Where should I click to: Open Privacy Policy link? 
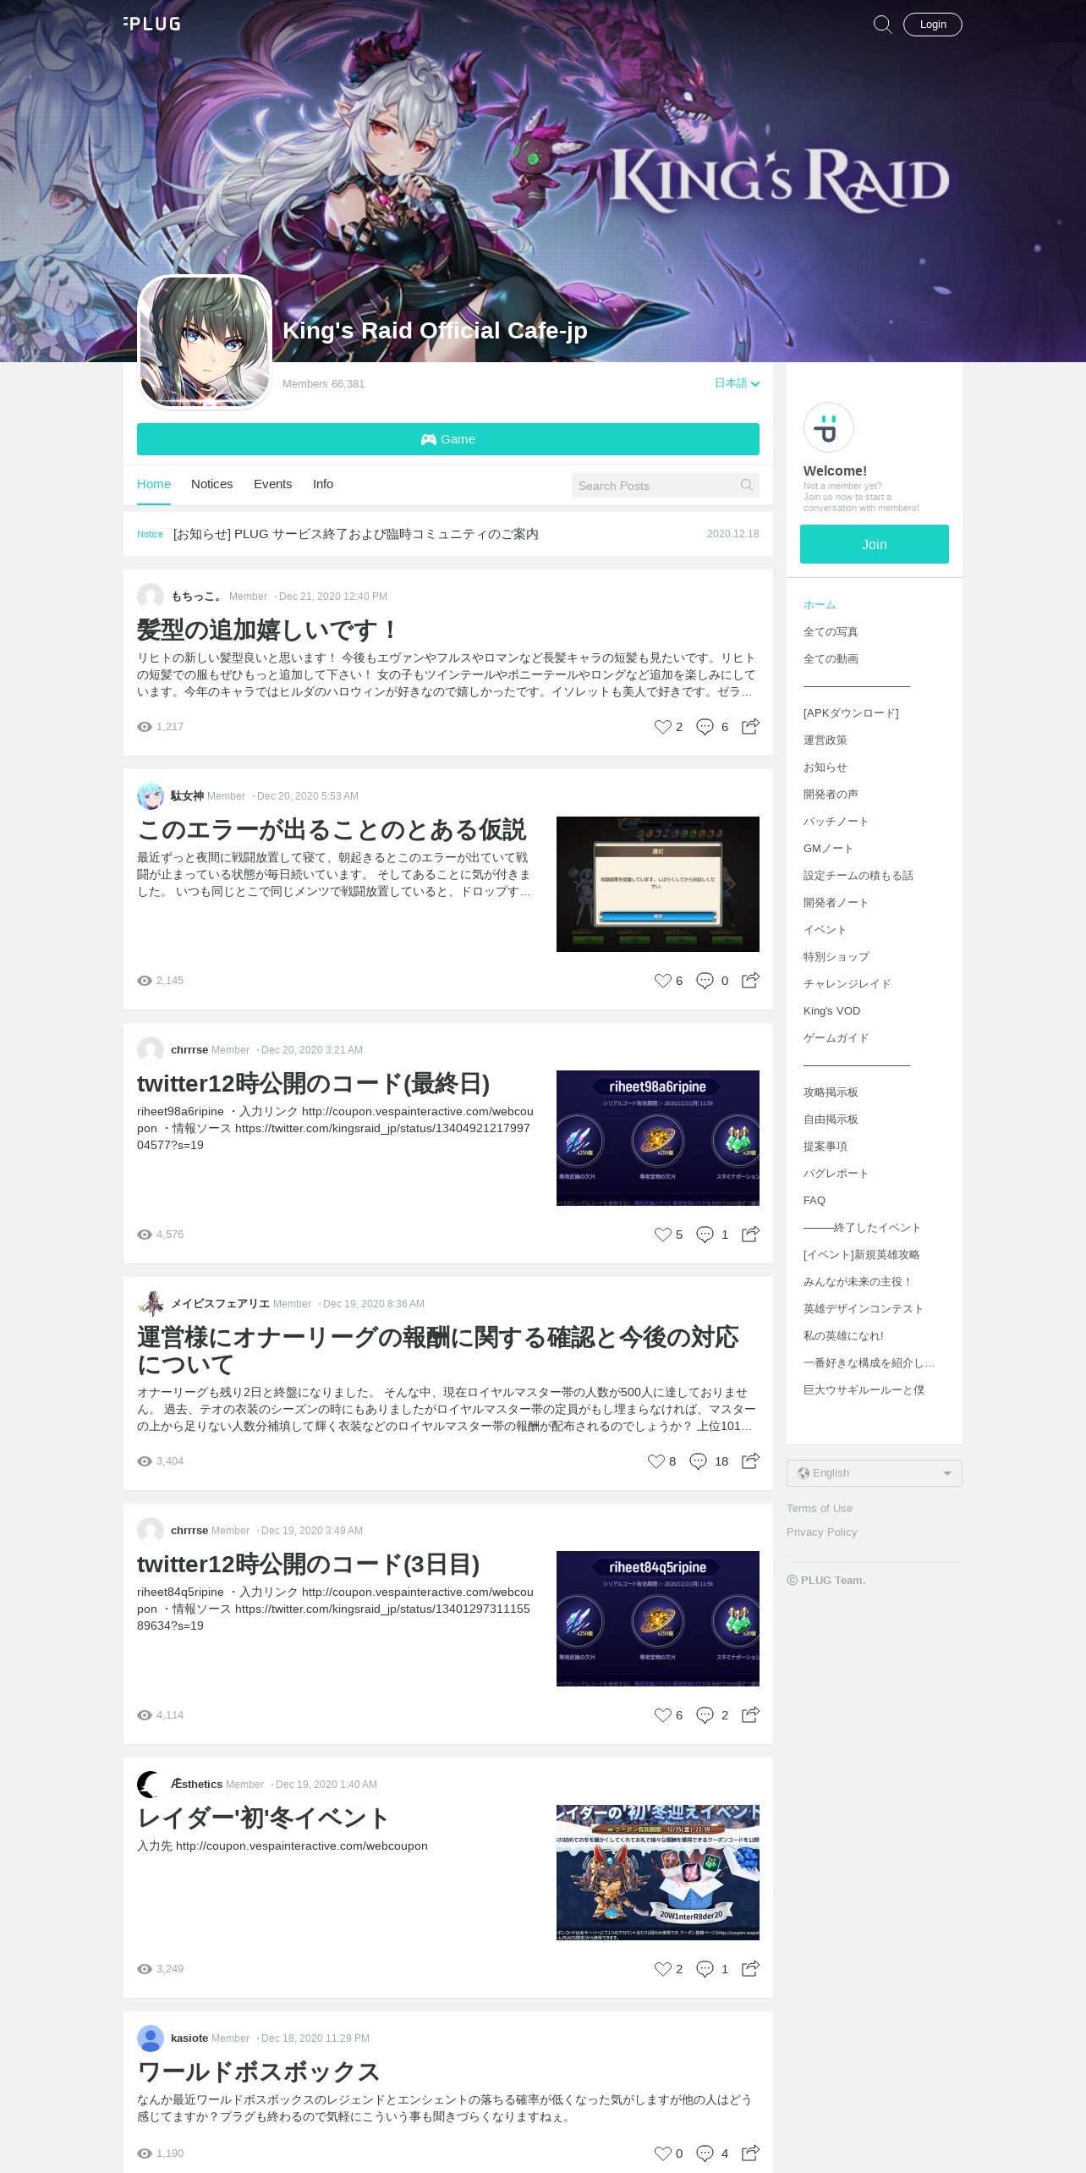click(821, 1532)
